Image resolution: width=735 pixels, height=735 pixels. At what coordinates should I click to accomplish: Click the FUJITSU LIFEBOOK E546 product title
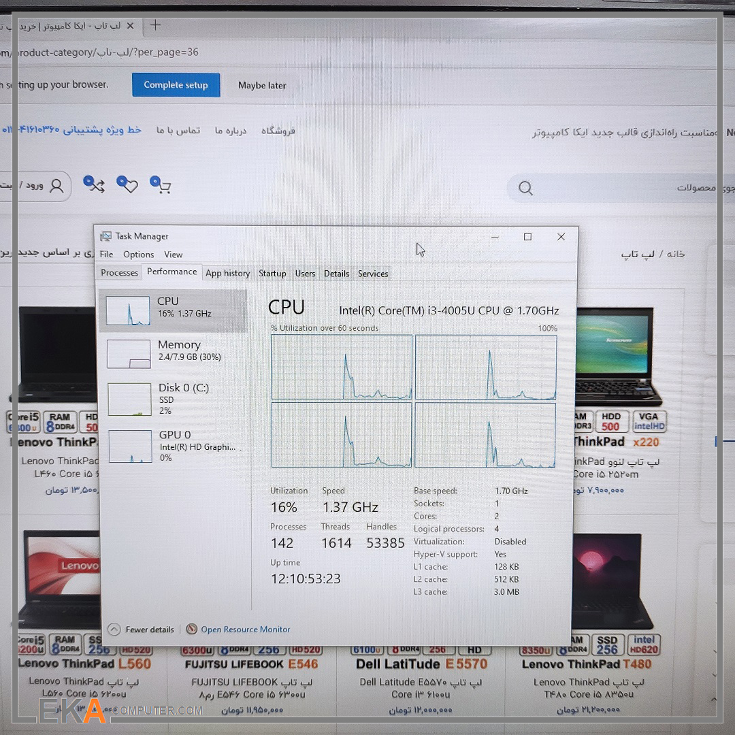tap(251, 664)
